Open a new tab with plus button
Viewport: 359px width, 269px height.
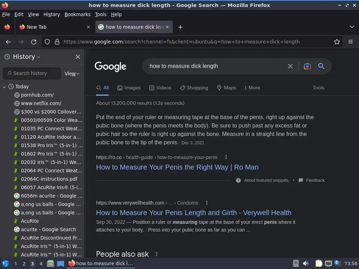181,27
